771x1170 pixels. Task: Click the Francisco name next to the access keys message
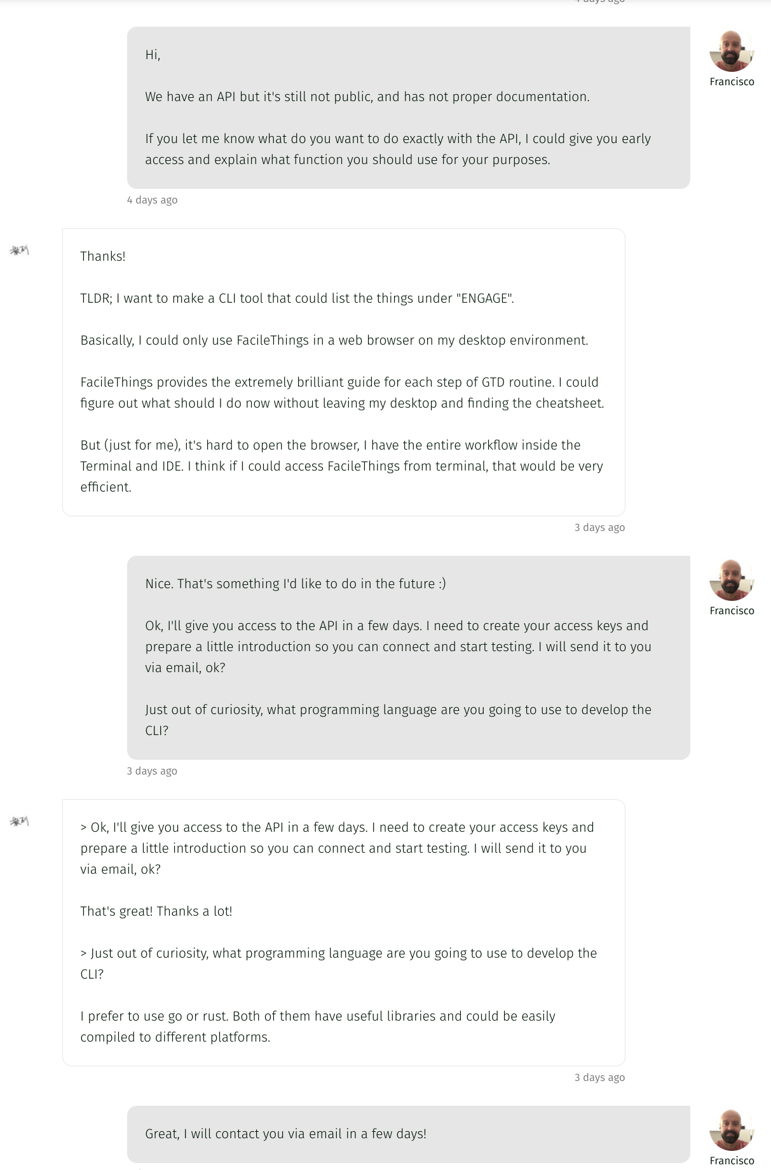pyautogui.click(x=732, y=611)
